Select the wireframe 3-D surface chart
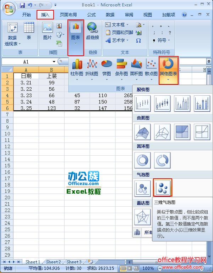The image size is (213, 273). 162,132
